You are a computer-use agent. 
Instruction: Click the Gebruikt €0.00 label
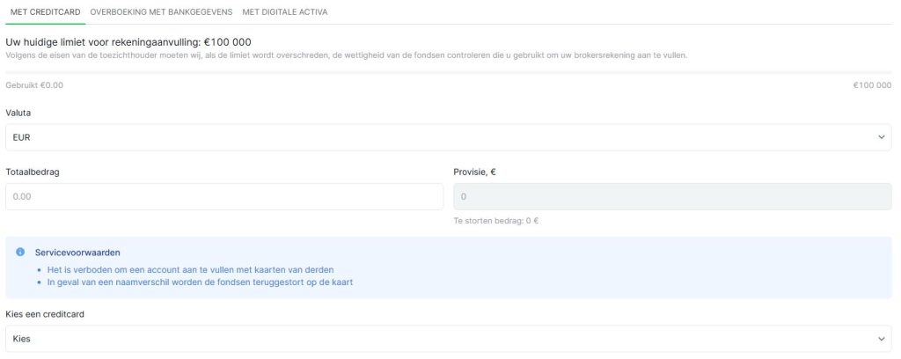(x=34, y=85)
